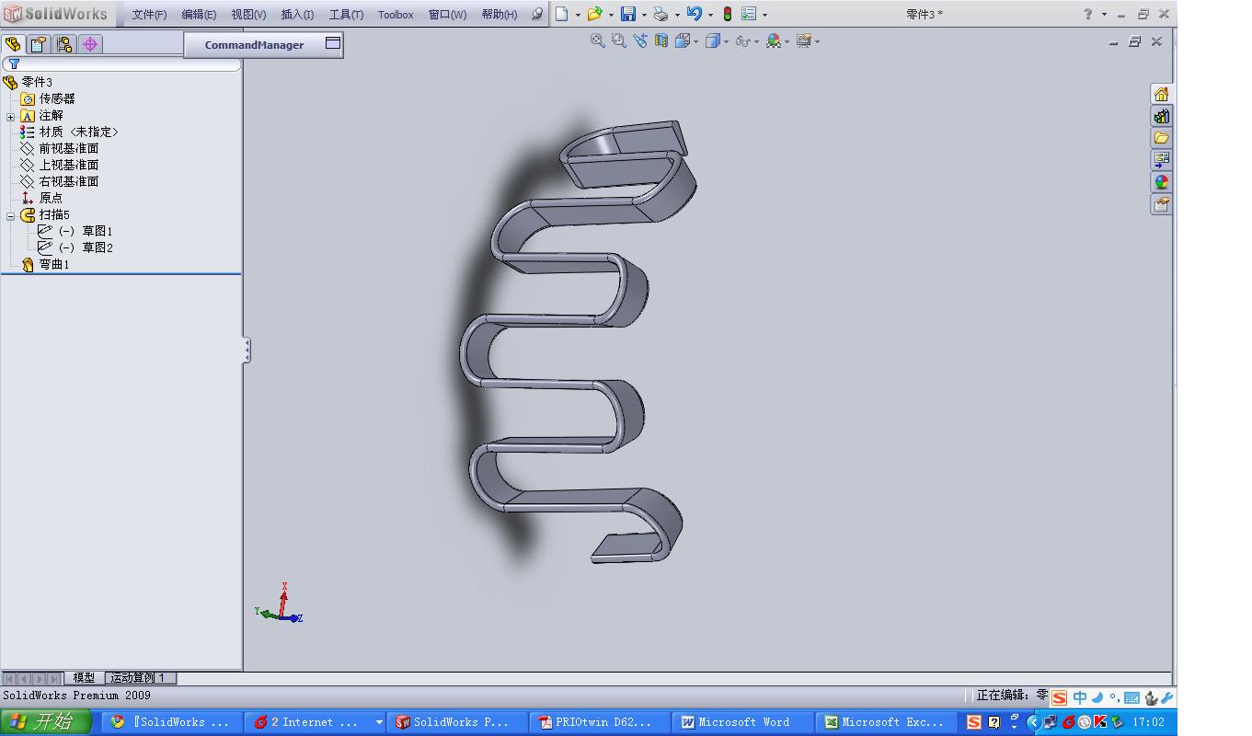This screenshot has width=1252, height=736.
Task: Open the 工具(T) menu
Action: [x=346, y=15]
